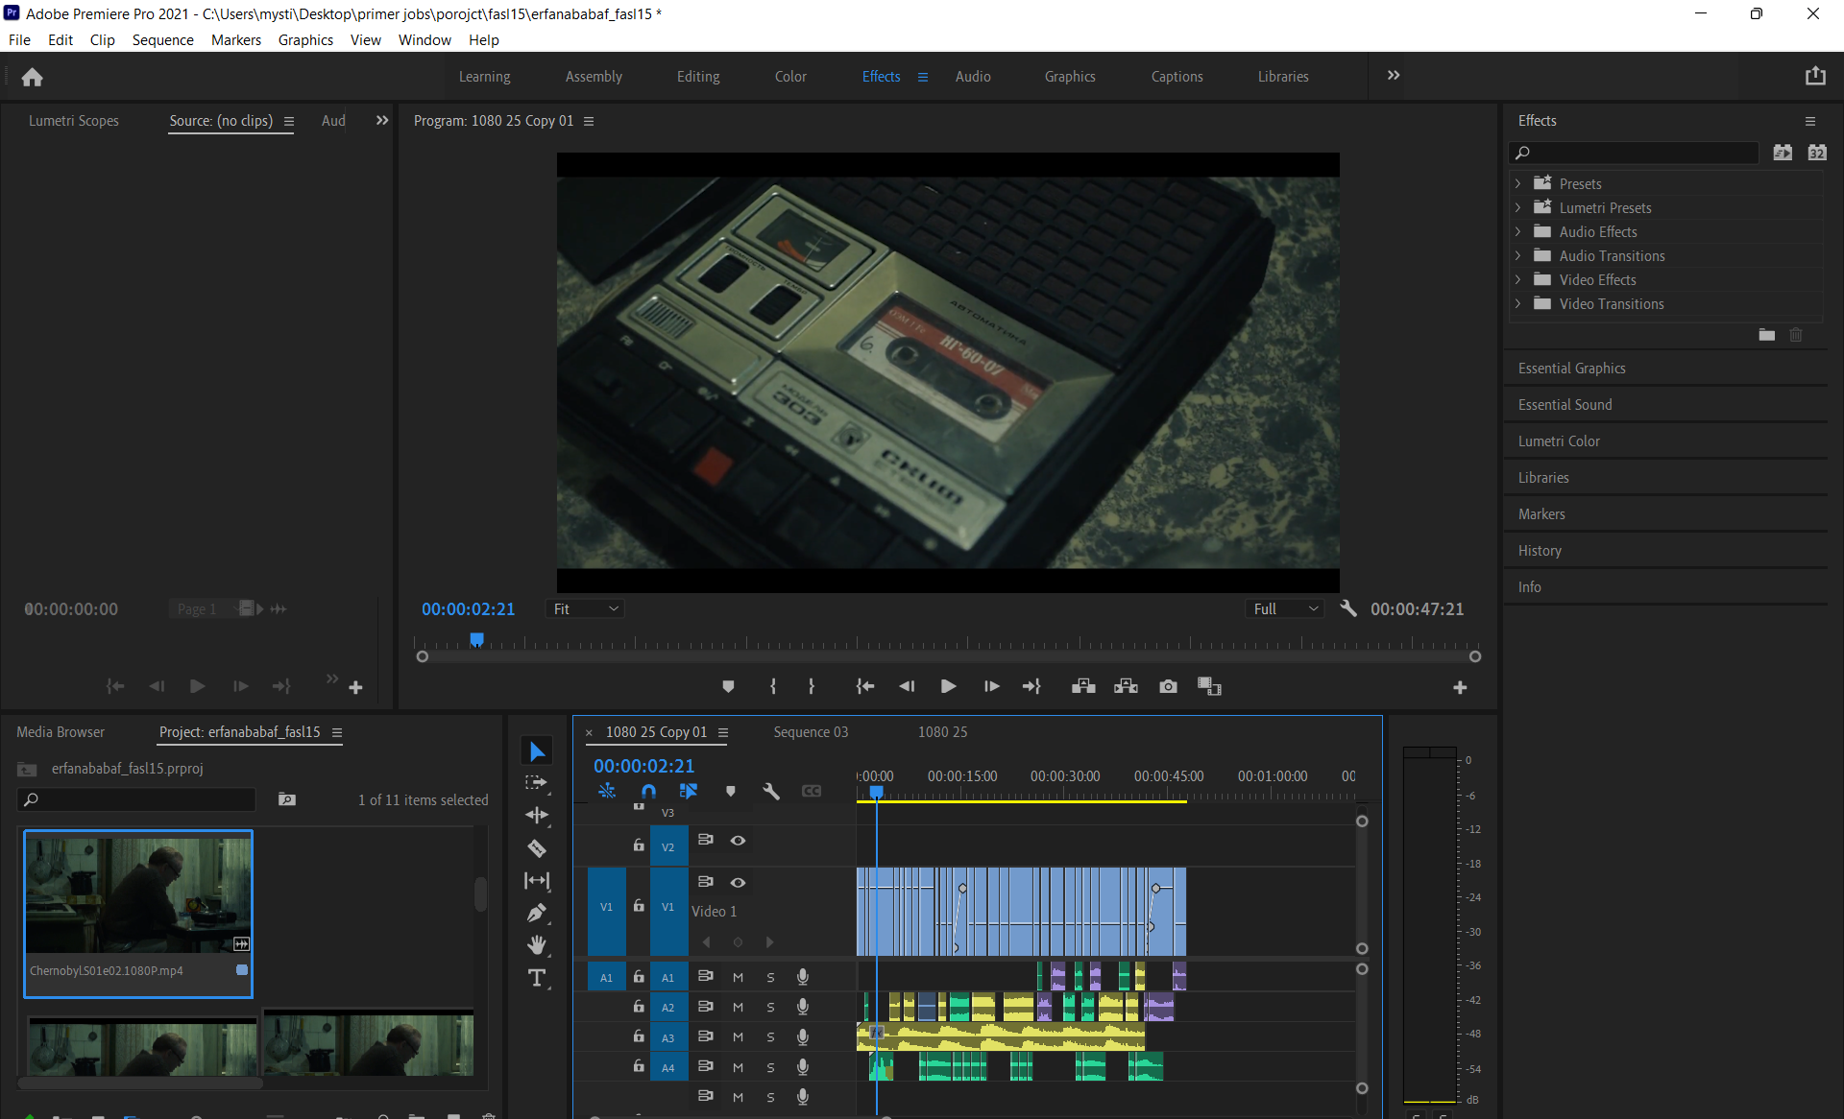
Task: Solo the A2 audio track
Action: point(770,1007)
